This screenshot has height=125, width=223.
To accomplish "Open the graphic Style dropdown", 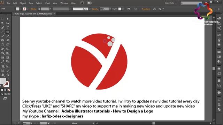I will 123,9.
